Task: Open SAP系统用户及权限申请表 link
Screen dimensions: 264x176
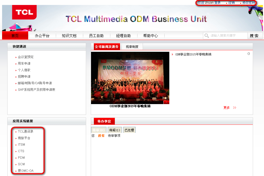Action: tap(37, 90)
